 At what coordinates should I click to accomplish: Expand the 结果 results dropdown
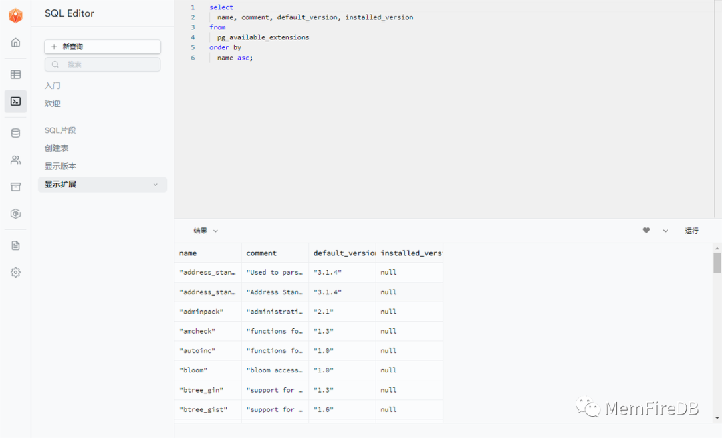click(x=206, y=231)
